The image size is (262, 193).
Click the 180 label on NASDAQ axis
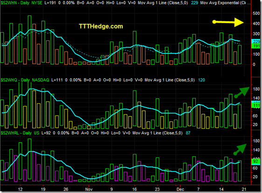click(256, 89)
